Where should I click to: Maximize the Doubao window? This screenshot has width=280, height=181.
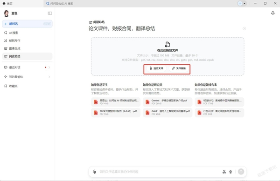pyautogui.click(x=265, y=3)
